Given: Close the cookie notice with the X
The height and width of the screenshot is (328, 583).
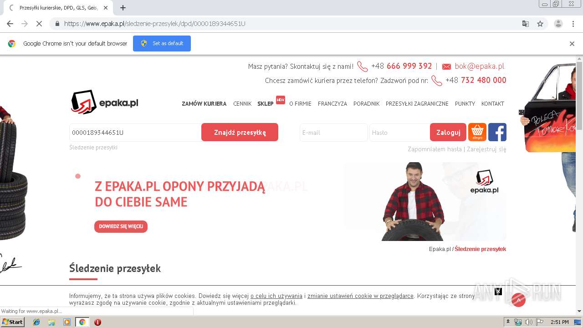Looking at the screenshot, I should [498, 292].
